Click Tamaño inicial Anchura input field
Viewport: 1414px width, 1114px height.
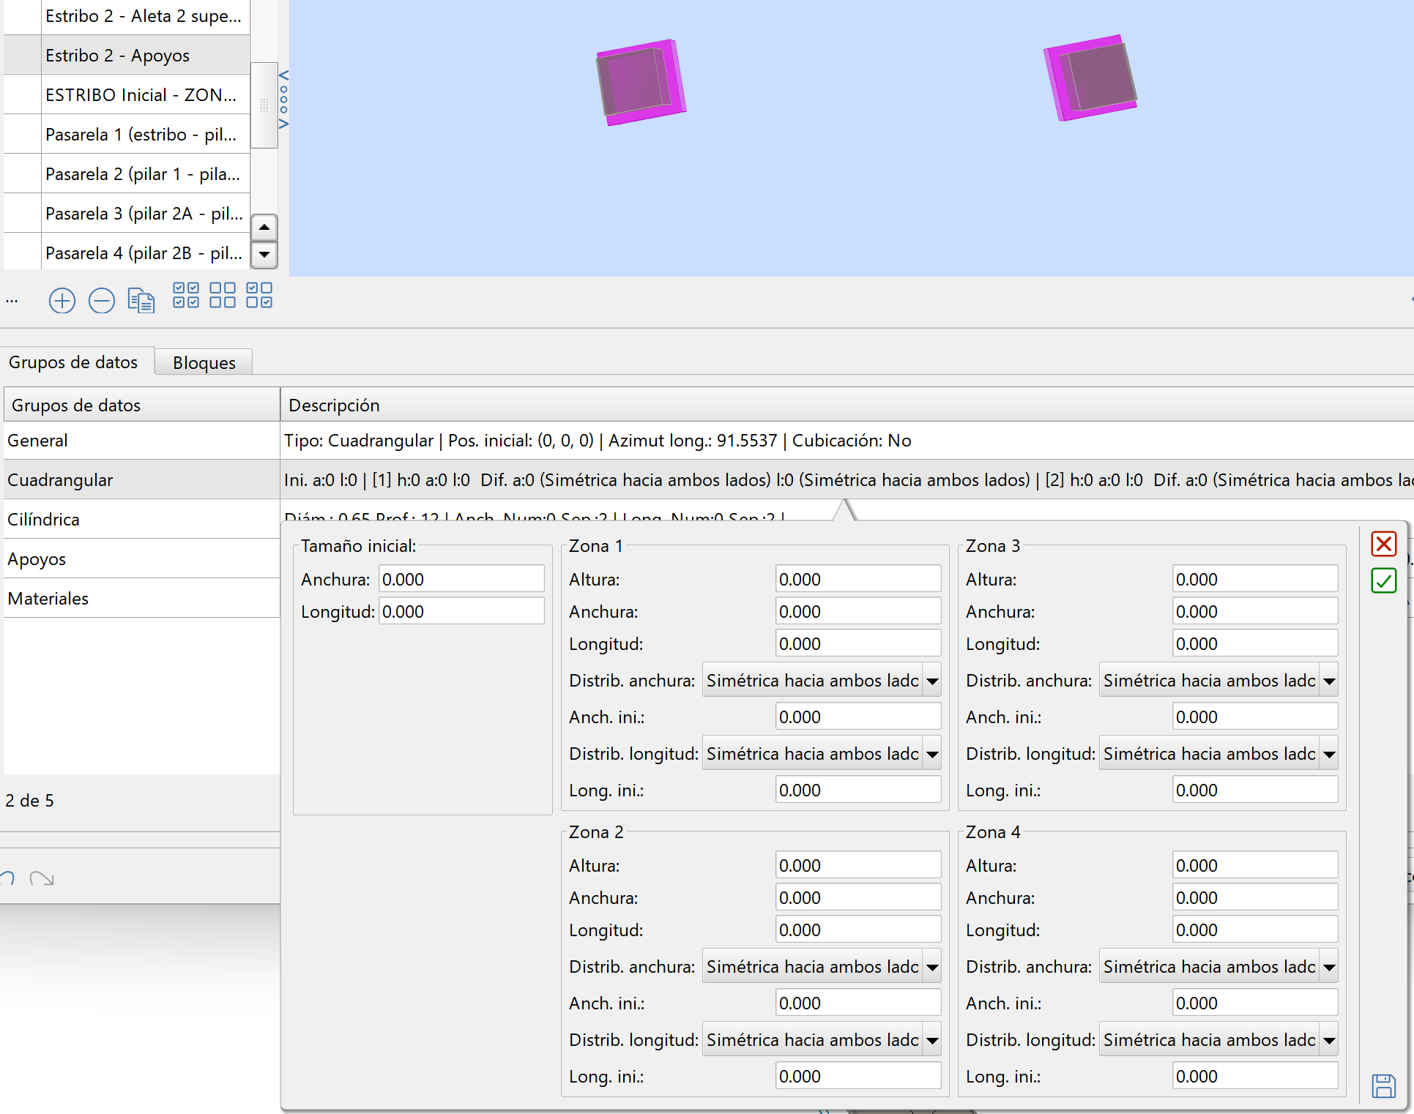point(461,579)
